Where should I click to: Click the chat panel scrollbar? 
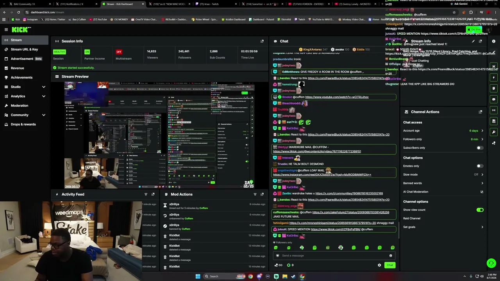click(x=398, y=230)
